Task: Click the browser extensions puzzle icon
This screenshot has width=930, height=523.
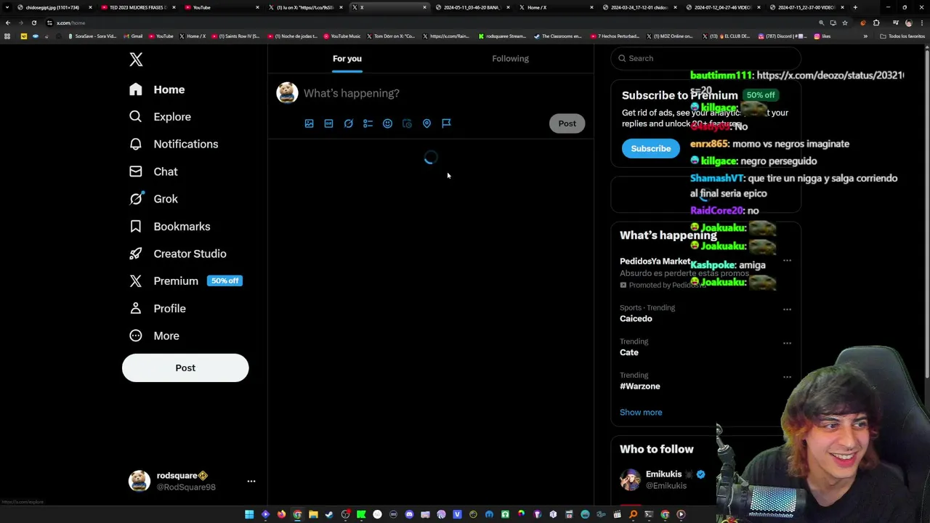Action: pos(876,23)
